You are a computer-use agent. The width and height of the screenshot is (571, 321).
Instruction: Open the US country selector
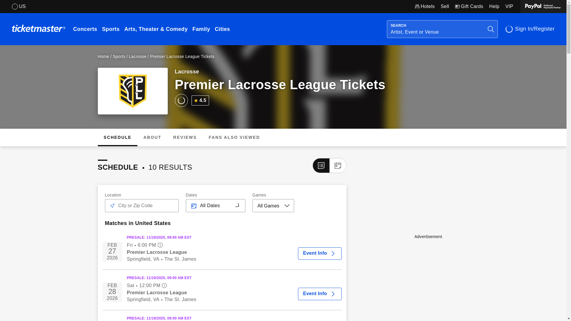(19, 7)
